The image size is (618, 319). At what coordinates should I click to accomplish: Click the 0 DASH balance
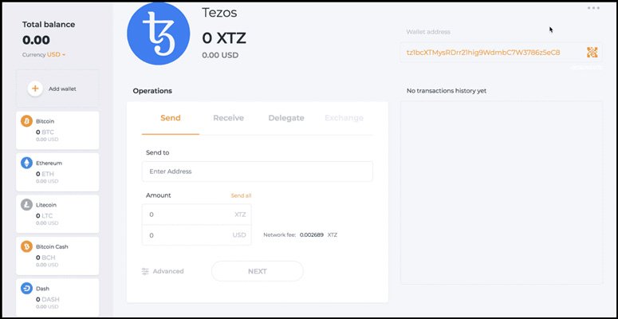pos(48,299)
